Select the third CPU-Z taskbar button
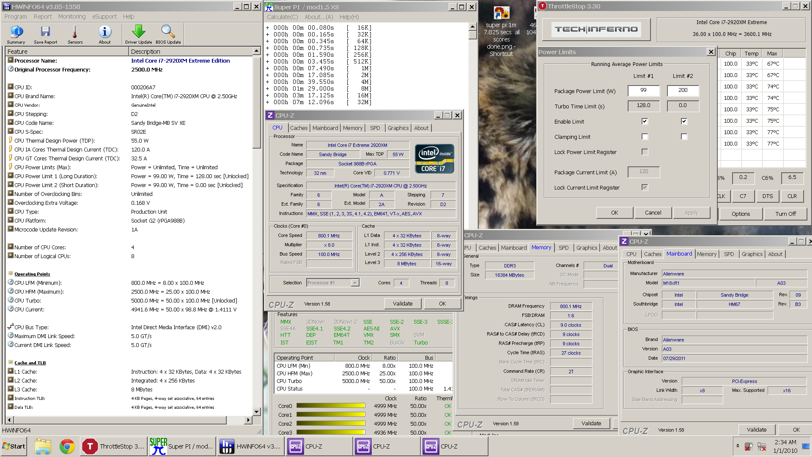This screenshot has height=457, width=812. 454,446
